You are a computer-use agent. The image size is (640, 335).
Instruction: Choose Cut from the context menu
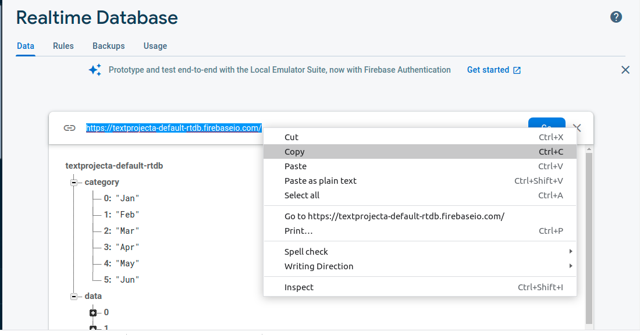pyautogui.click(x=420, y=137)
